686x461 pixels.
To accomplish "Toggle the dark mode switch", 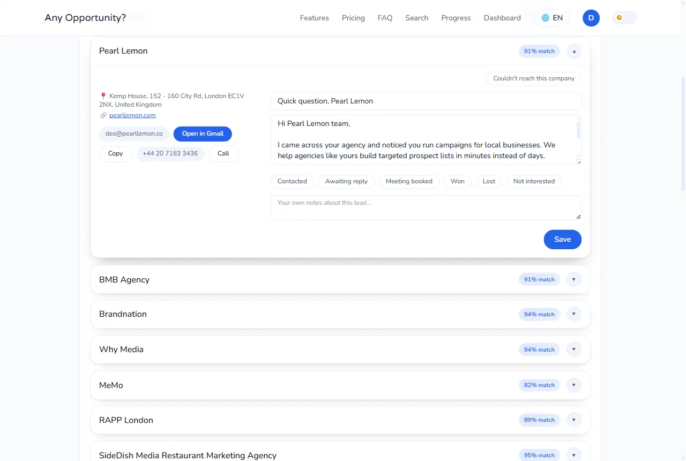I will coord(624,18).
